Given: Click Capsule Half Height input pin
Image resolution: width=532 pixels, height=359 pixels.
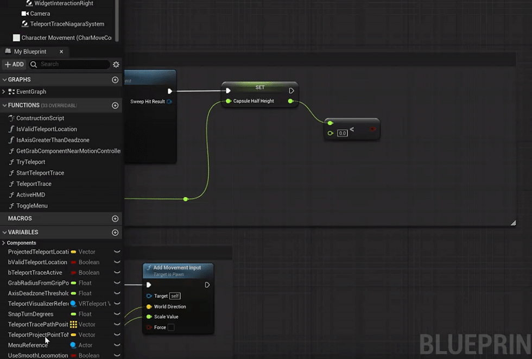Looking at the screenshot, I should point(229,101).
